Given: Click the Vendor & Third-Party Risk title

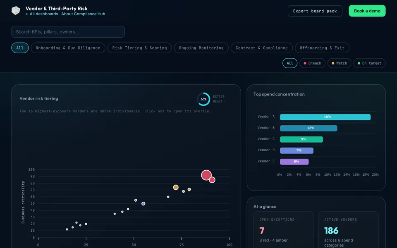Looking at the screenshot, I should 57,8.
